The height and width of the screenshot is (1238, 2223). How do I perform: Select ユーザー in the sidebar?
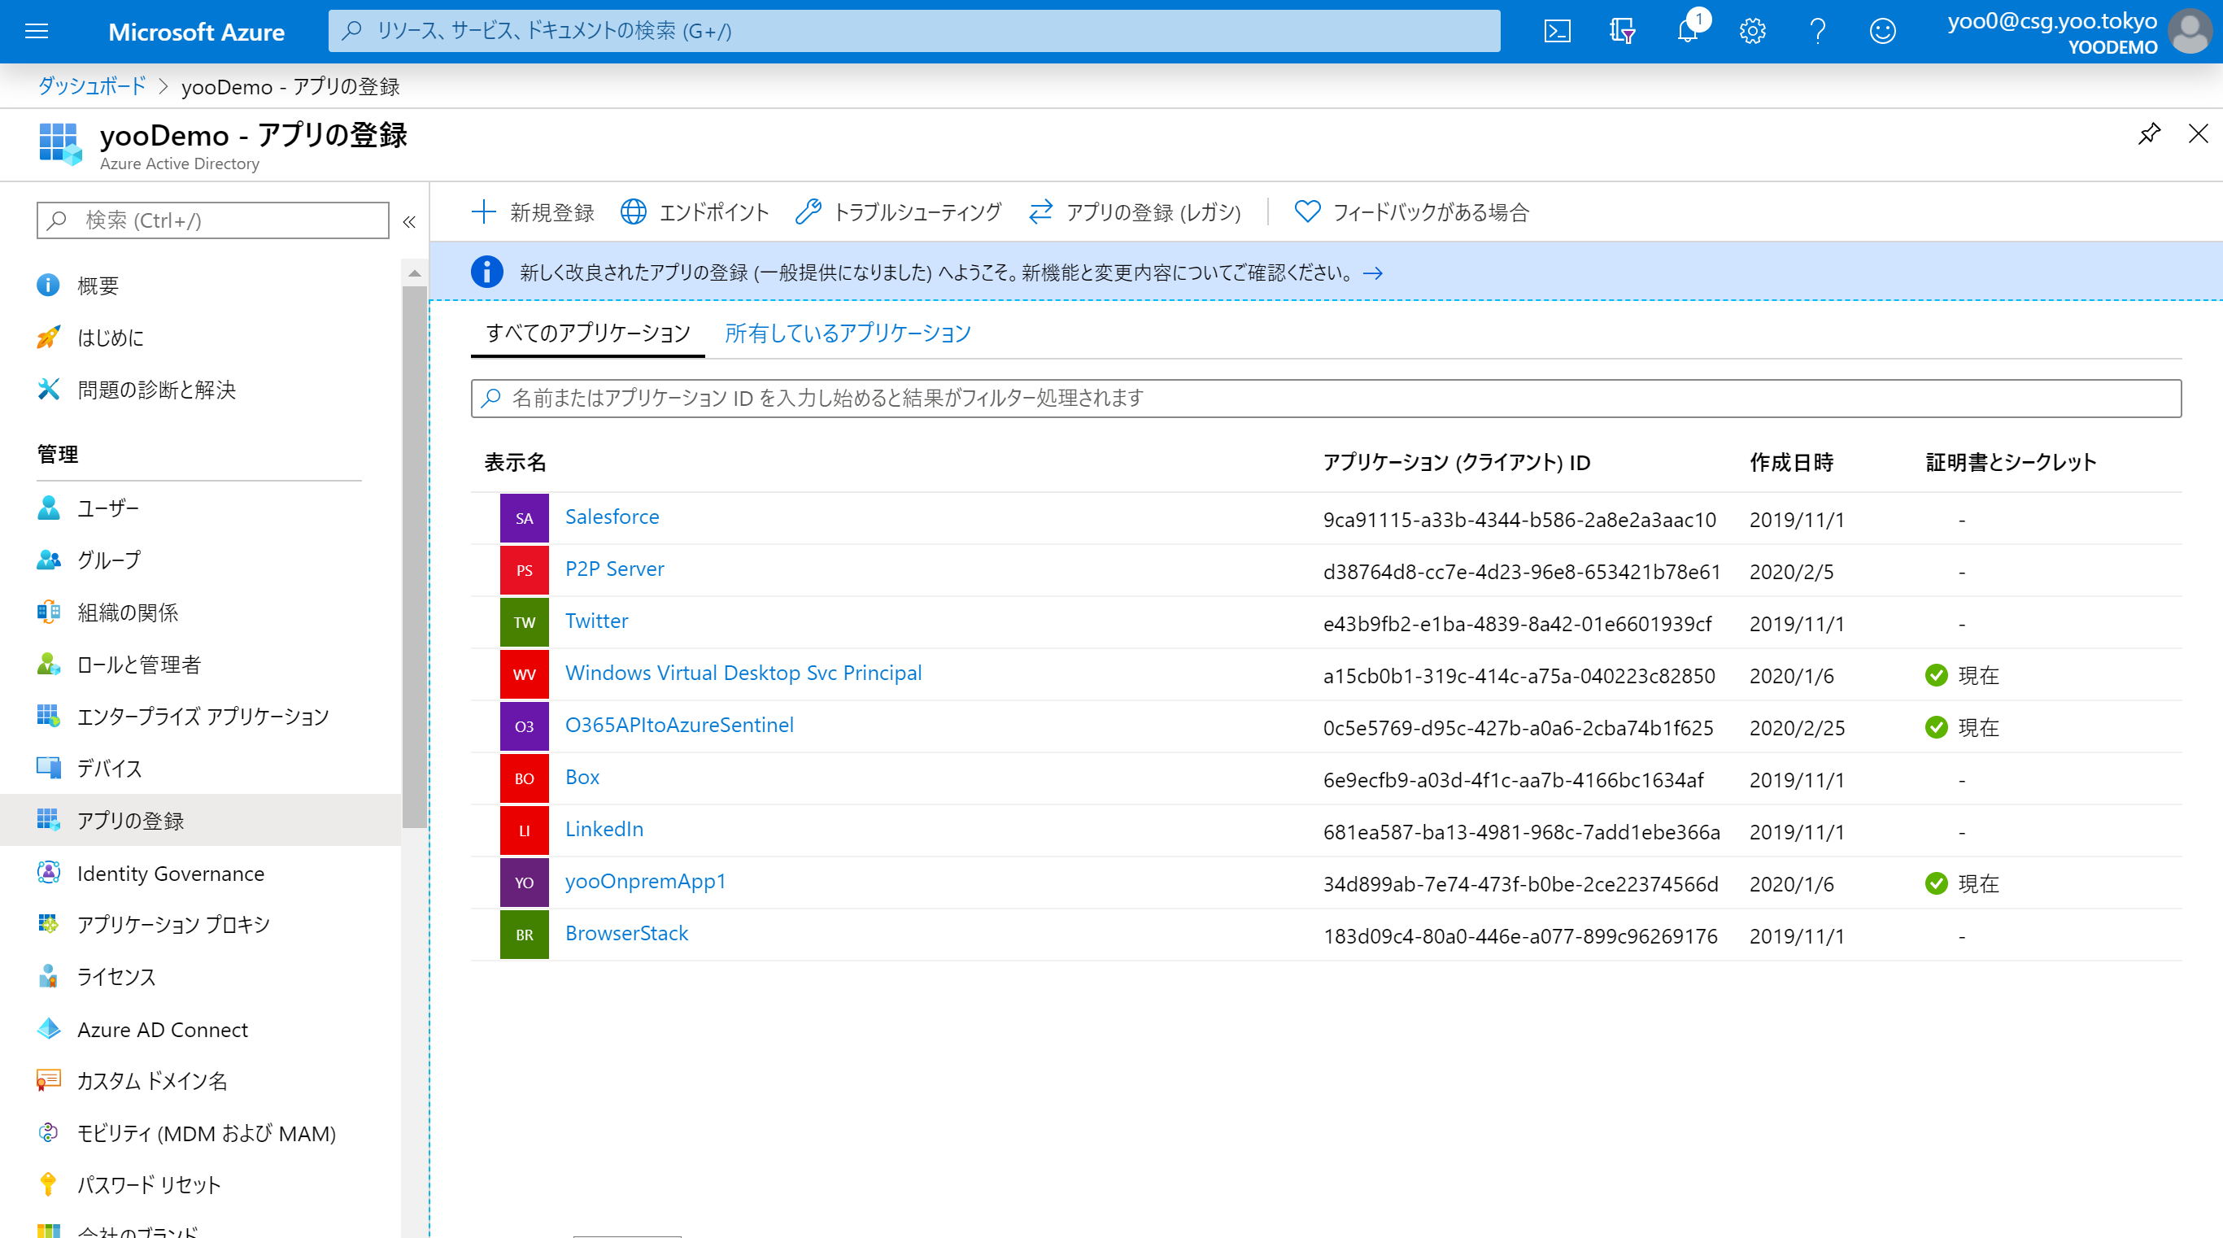pos(109,508)
